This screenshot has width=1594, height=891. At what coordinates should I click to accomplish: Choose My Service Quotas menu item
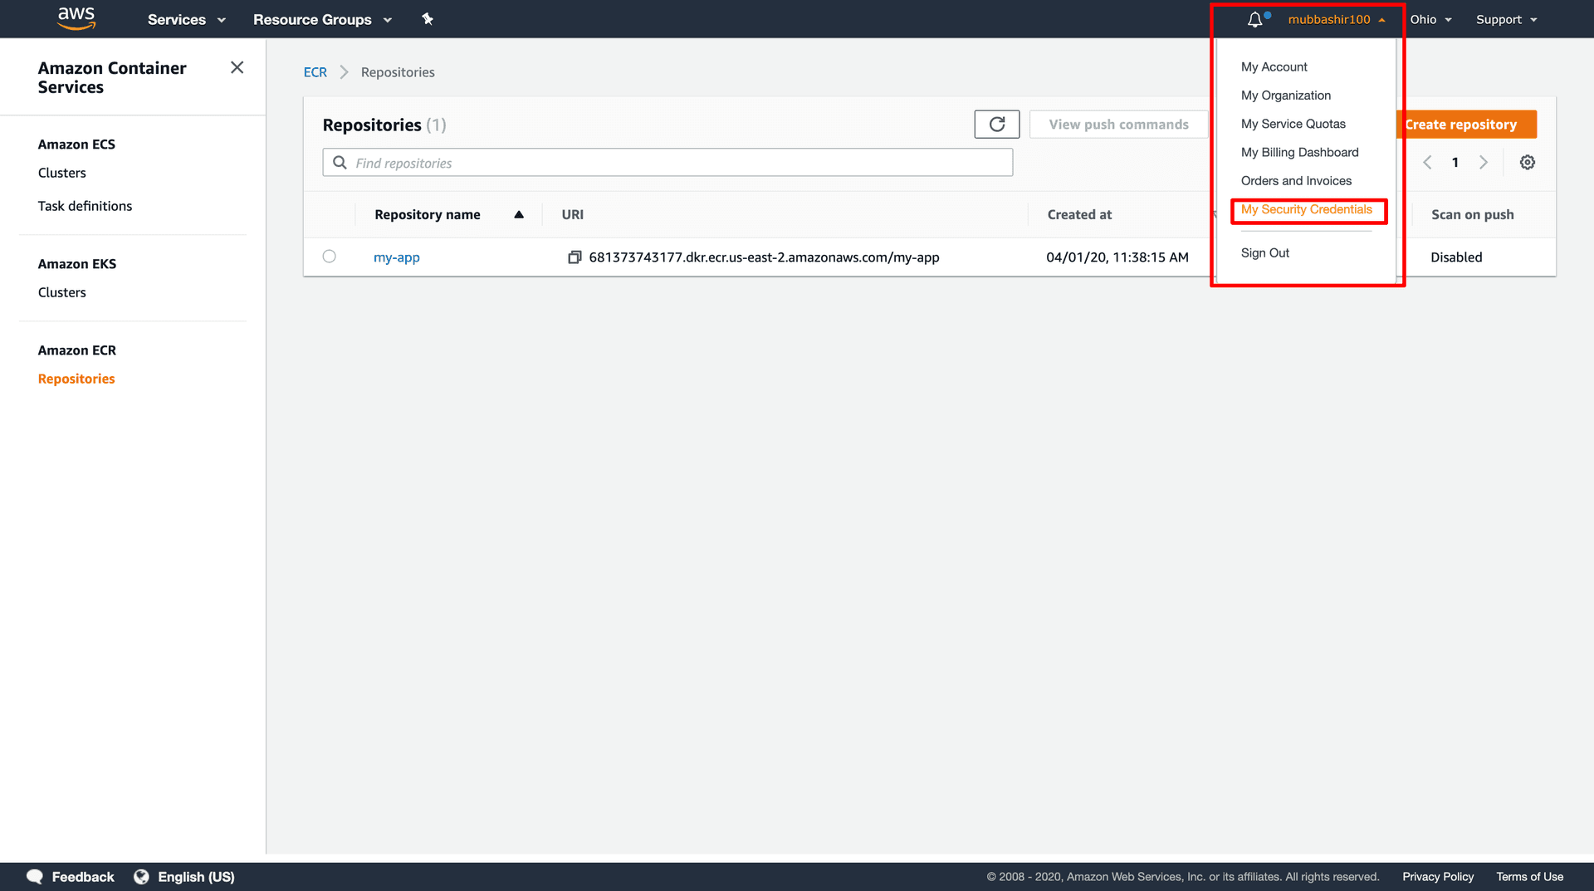[1293, 124]
